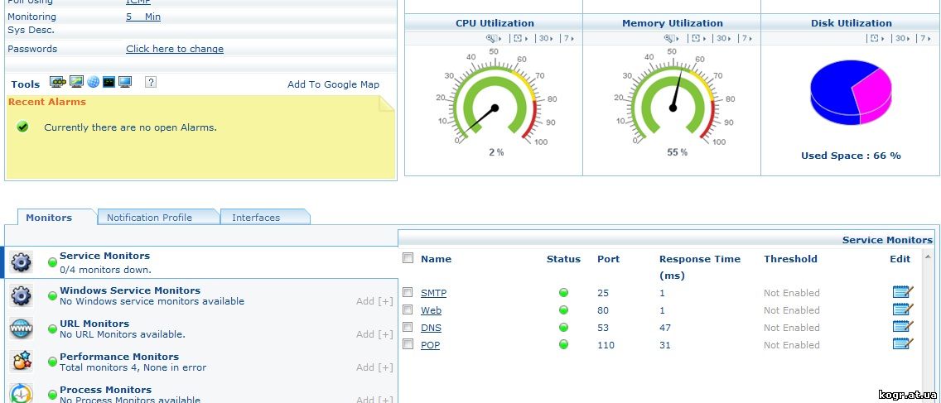Screen dimensions: 941x403
Task: Open Memory Utilization today report dropdown
Action: click(698, 38)
